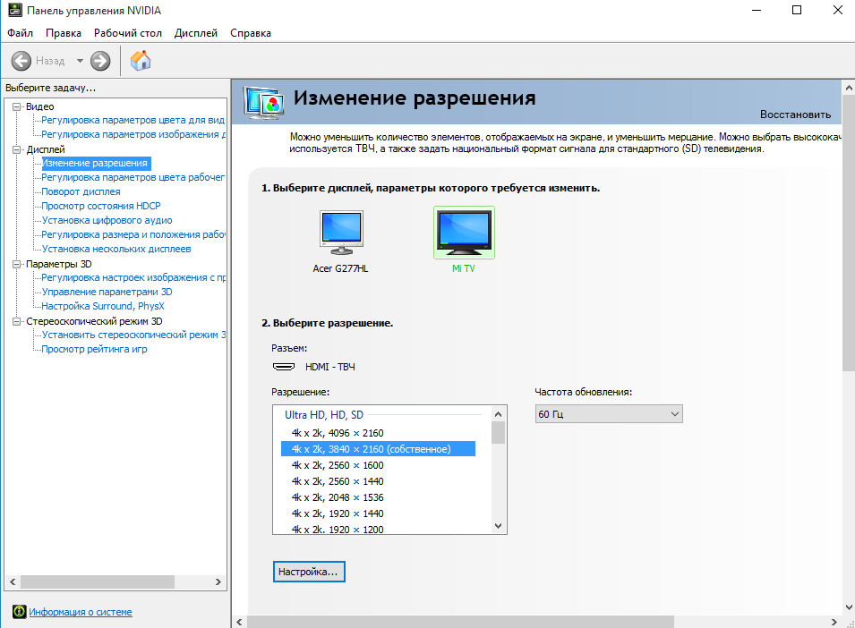Viewport: 855px width, 628px height.
Task: Select resolution 4k x 2k, 1920 × 1200
Action: tap(338, 529)
